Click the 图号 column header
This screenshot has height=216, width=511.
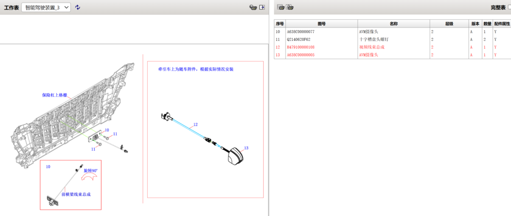click(x=321, y=24)
